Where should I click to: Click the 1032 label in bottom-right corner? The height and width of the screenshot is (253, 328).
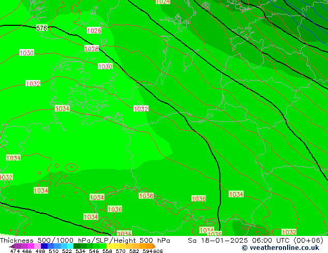(289, 232)
